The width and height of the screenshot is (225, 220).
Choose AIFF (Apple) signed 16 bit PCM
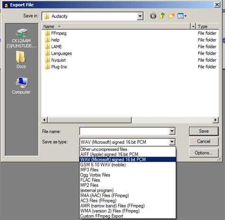128,154
